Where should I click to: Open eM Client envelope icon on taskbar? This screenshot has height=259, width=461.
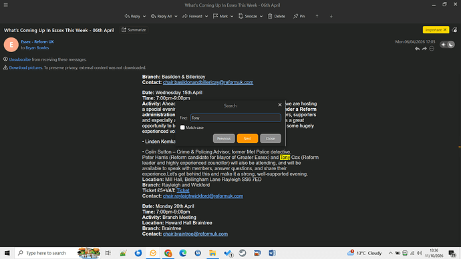[153, 253]
